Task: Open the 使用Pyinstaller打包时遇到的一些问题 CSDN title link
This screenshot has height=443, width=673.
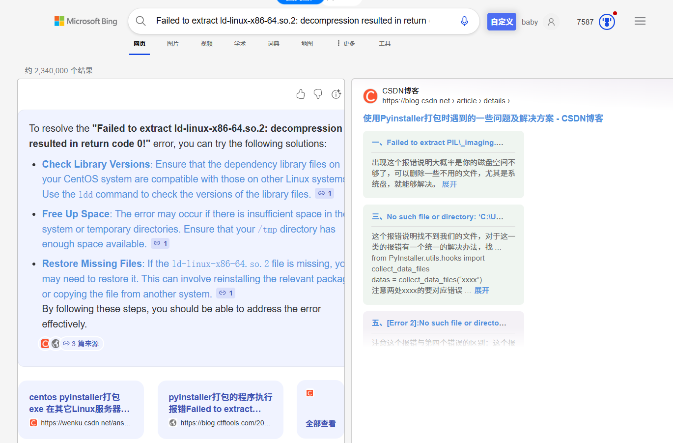Action: tap(483, 118)
